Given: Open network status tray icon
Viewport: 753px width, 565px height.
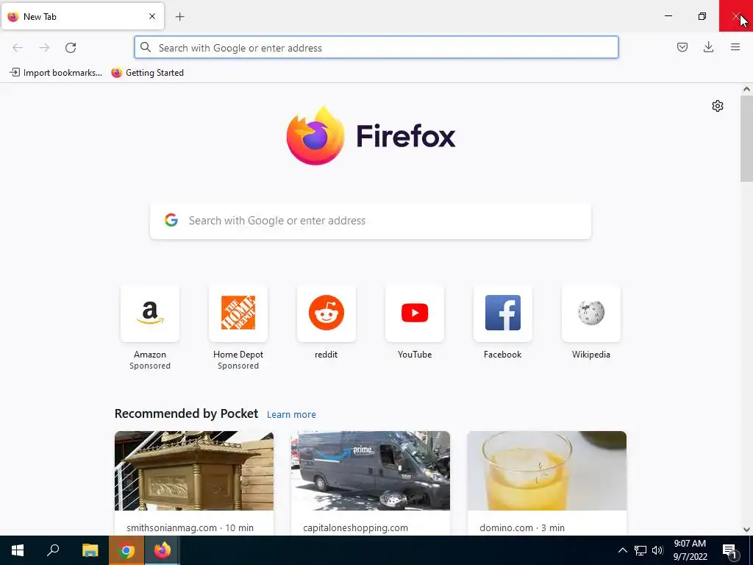Looking at the screenshot, I should [640, 550].
